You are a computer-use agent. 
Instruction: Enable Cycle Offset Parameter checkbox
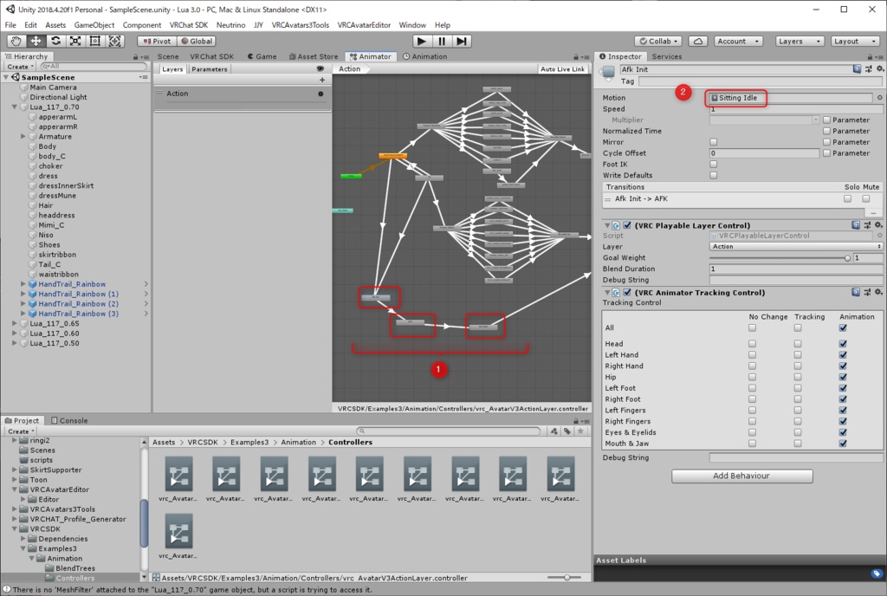pos(826,153)
